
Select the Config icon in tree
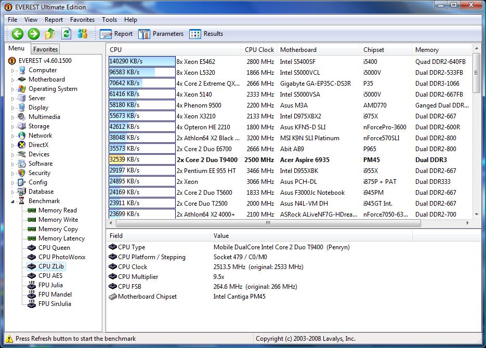[21, 182]
